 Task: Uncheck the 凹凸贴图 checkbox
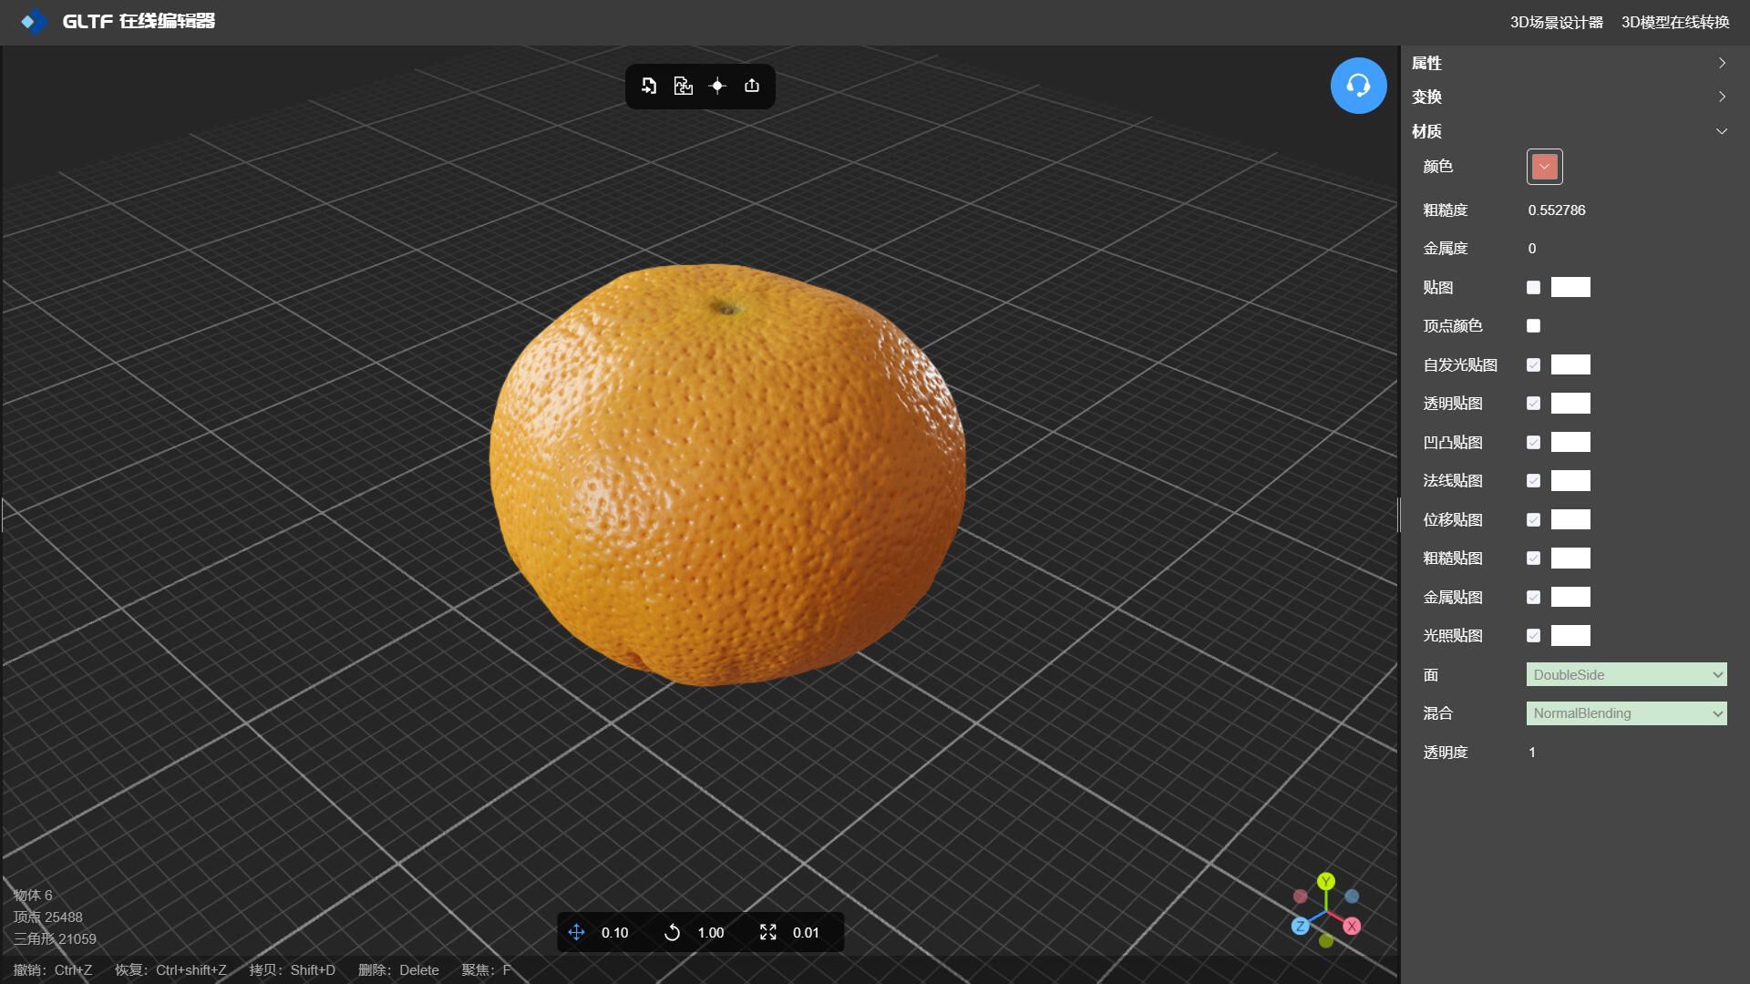click(x=1533, y=442)
